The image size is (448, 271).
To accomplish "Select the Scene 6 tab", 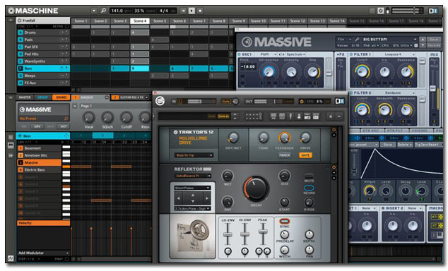I will pyautogui.click(x=179, y=21).
